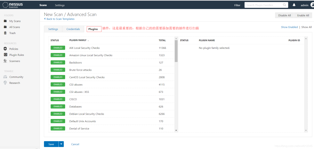
Task: Toggle ENABLED status for CentOS Local Security Checks
Action: click(58, 77)
